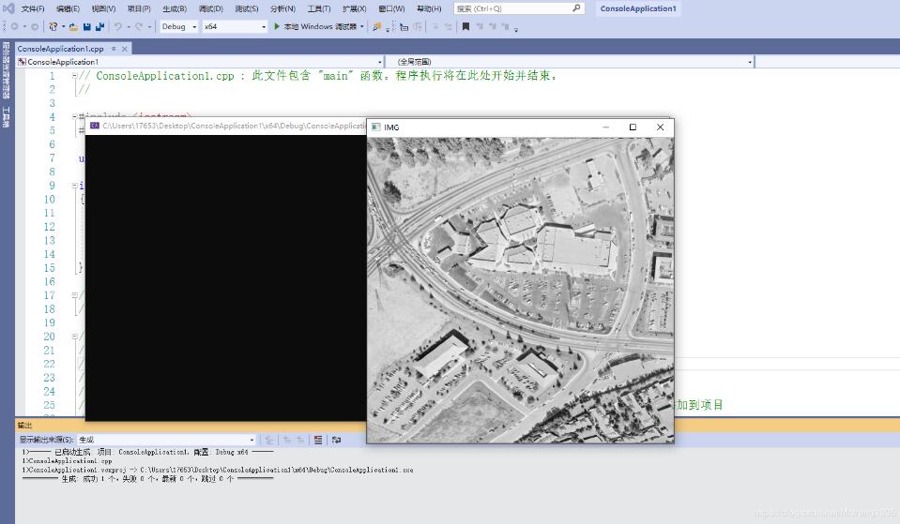The image size is (900, 524).
Task: Click the search magnifier icon
Action: pos(576,8)
